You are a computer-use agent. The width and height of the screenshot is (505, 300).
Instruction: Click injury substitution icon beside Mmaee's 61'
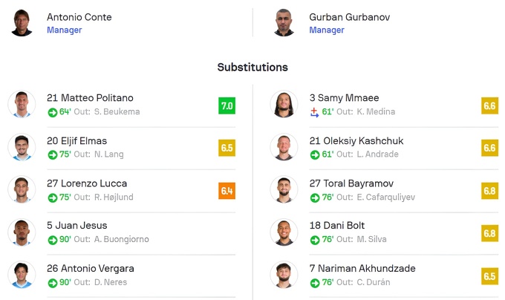314,112
